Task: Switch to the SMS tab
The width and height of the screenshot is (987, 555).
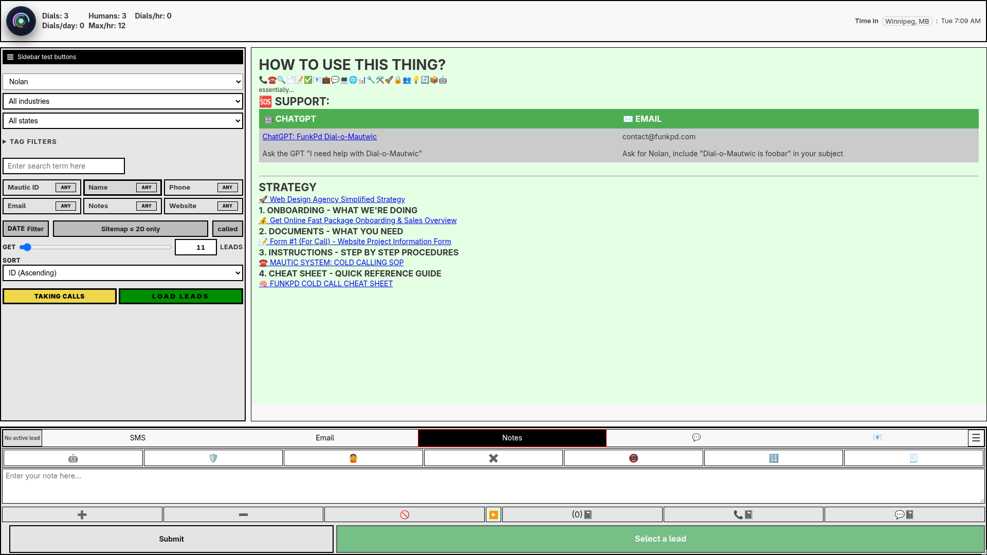Action: [x=138, y=438]
